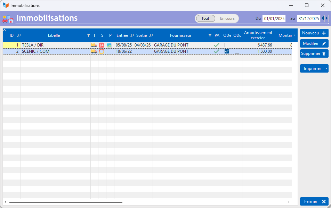The width and height of the screenshot is (331, 208).
Task: Open the Fournisseur column filter funnel
Action: click(210, 35)
